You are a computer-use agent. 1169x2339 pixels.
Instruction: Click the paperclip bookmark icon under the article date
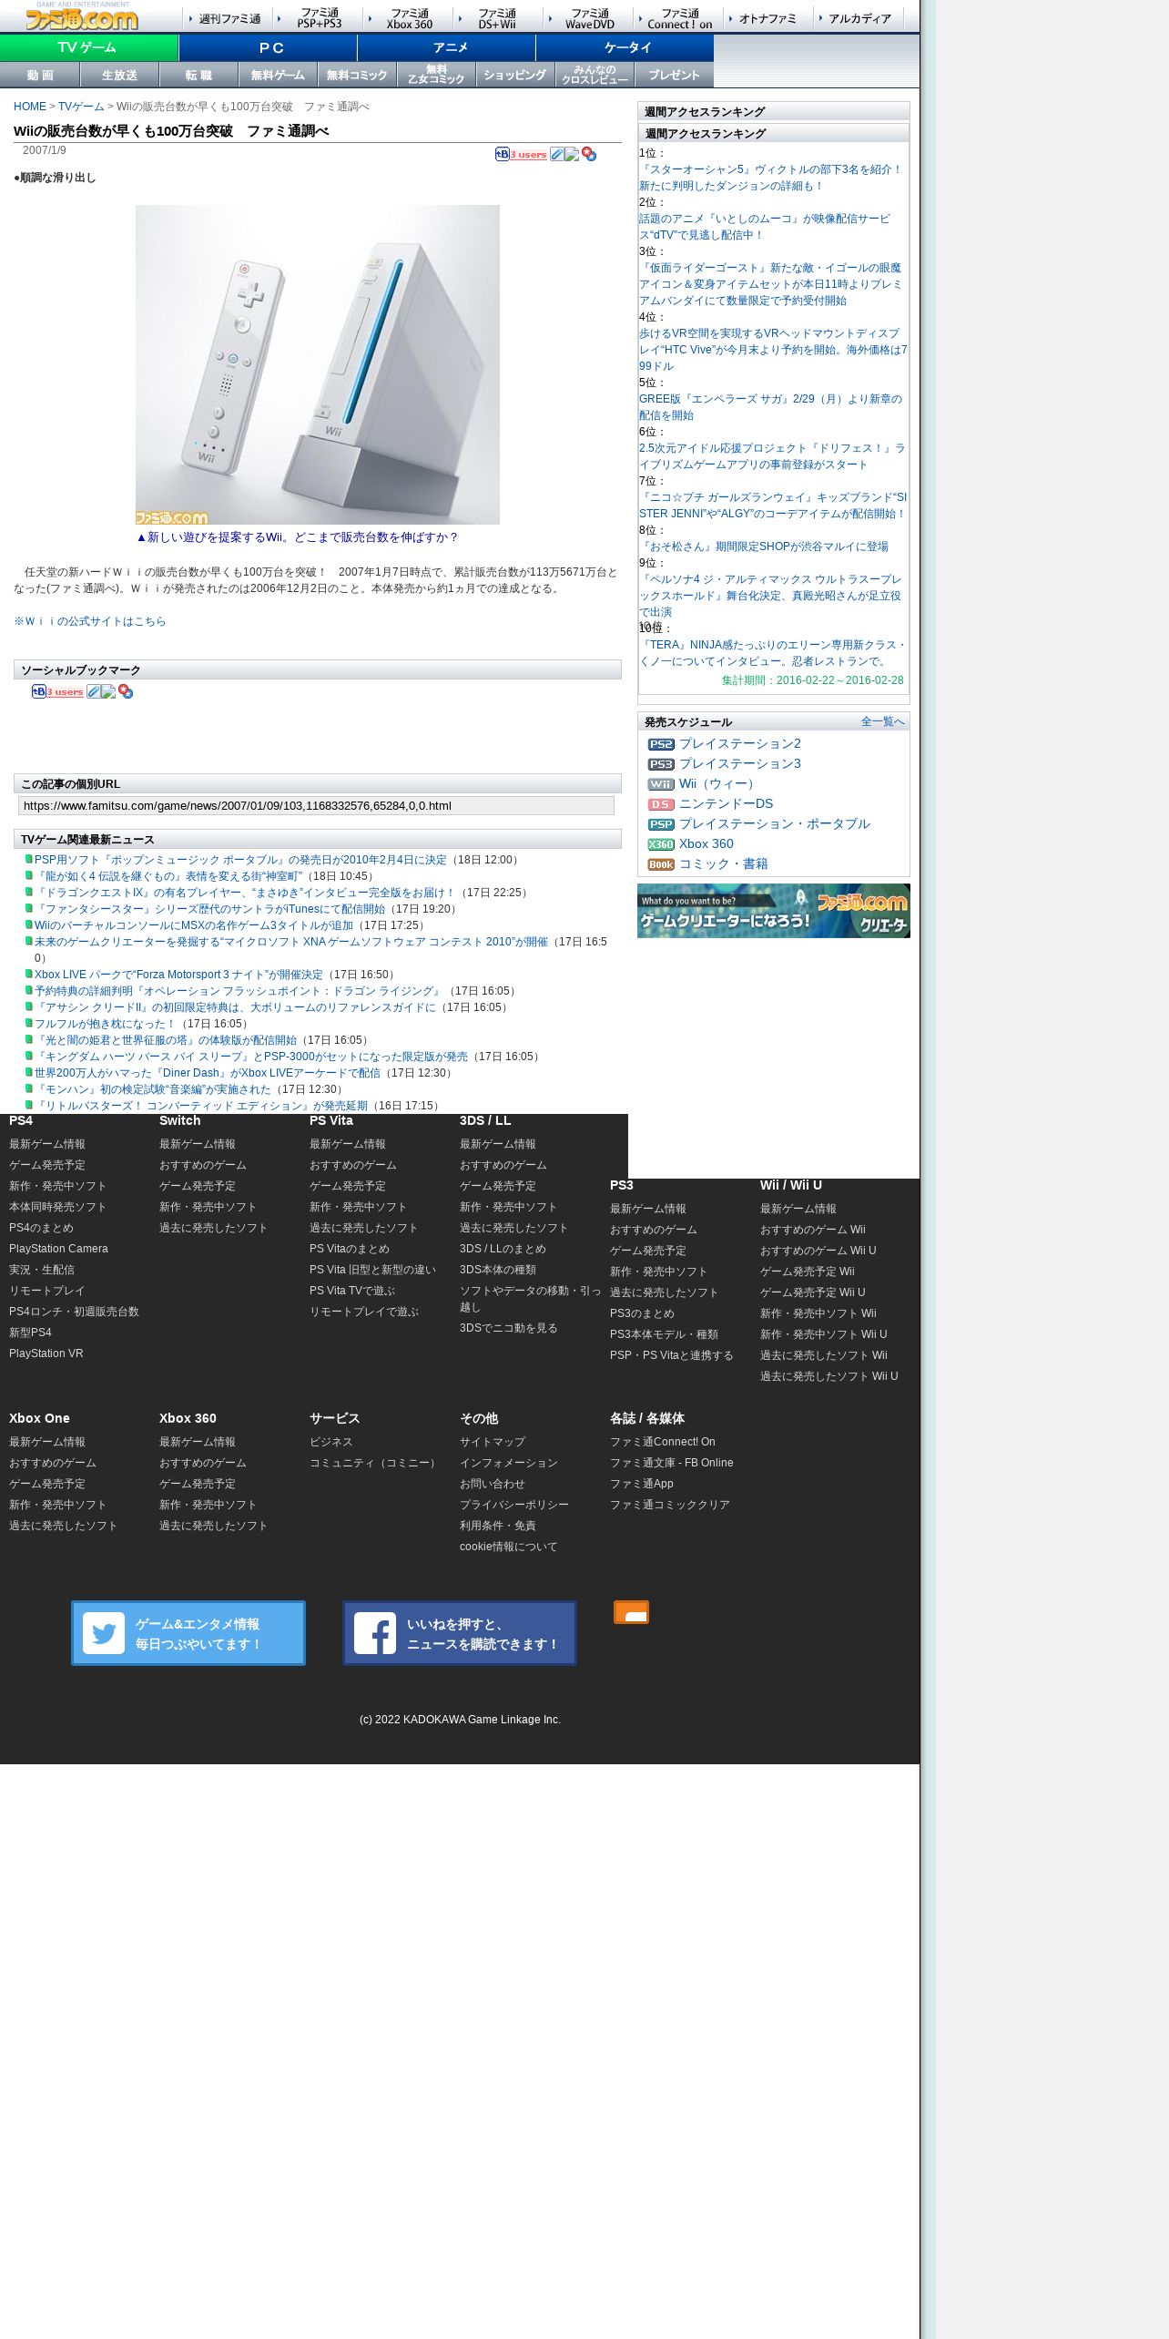[556, 154]
